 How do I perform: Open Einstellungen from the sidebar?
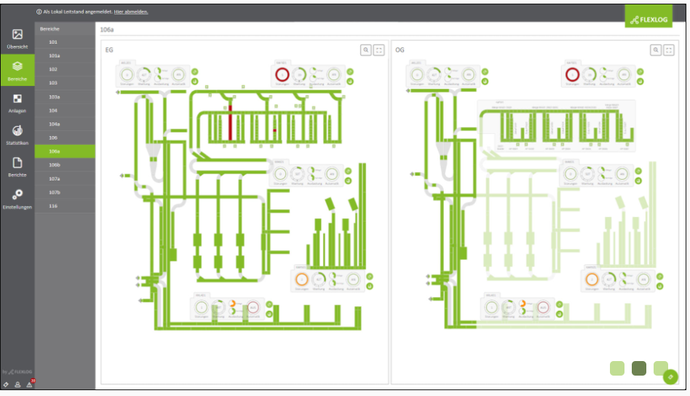pos(17,199)
